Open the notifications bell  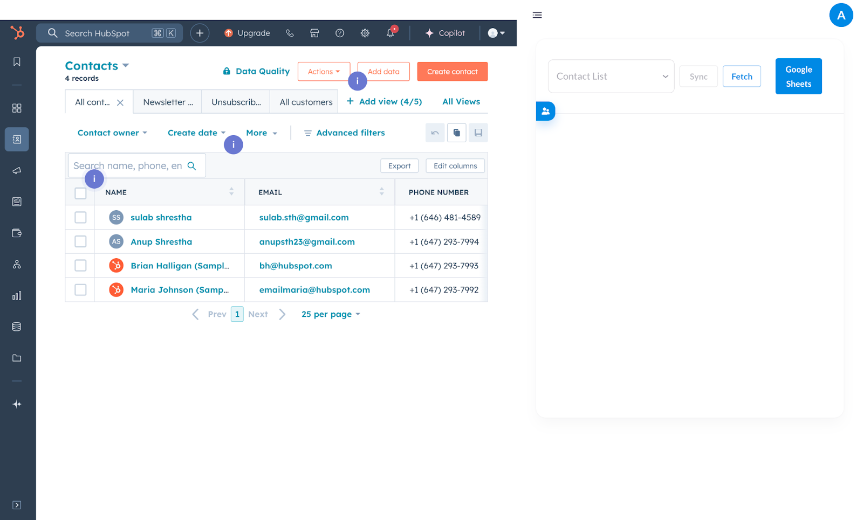coord(391,33)
